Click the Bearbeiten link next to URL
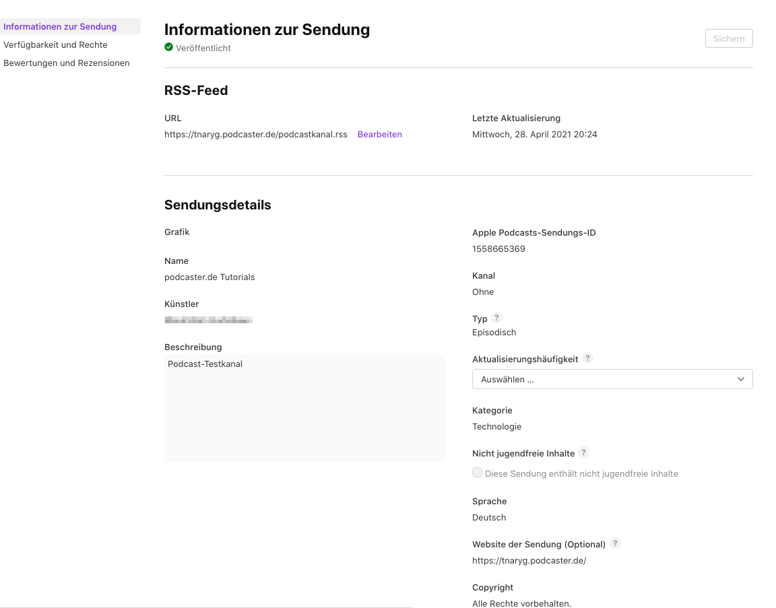Viewport: 776px width, 608px height. 379,134
